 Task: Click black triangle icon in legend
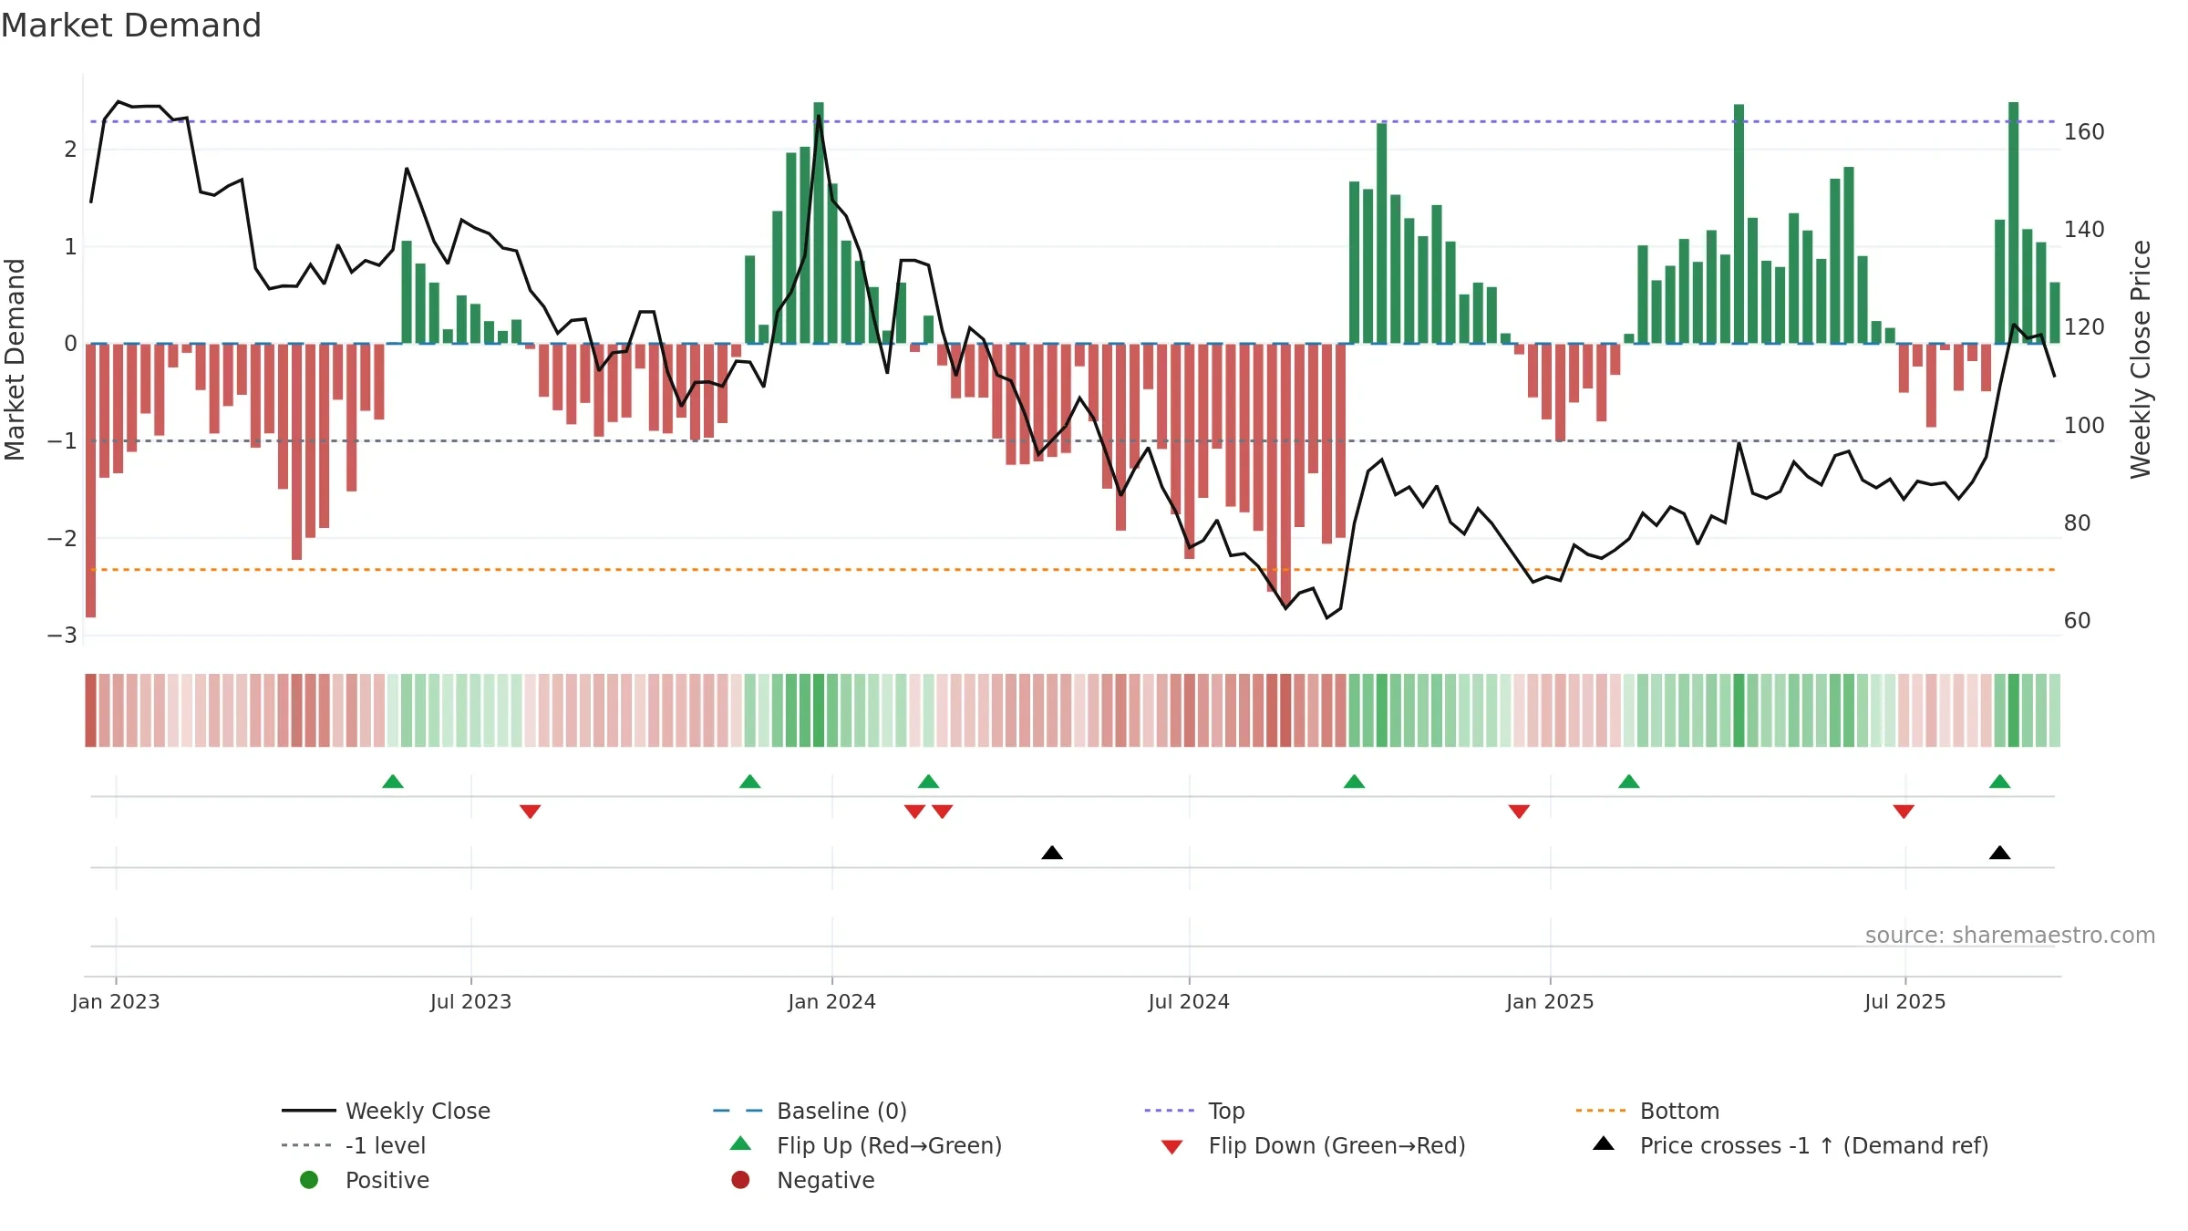(x=1604, y=1143)
